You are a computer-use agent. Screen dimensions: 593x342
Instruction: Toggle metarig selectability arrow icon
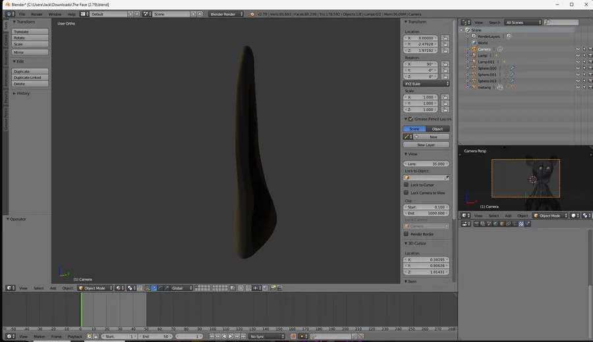click(x=584, y=87)
